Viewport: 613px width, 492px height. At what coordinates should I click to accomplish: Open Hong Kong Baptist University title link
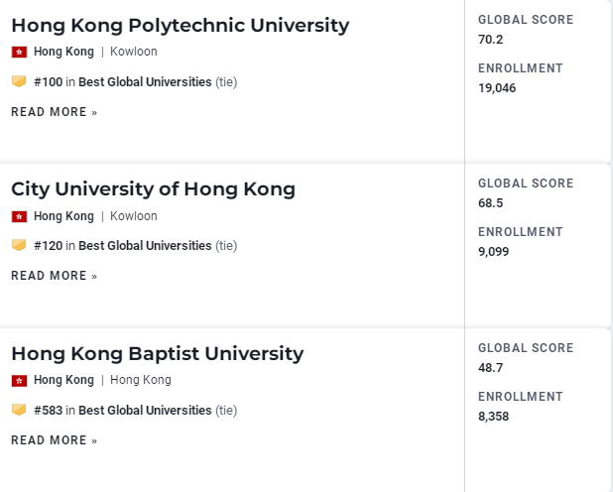click(158, 354)
